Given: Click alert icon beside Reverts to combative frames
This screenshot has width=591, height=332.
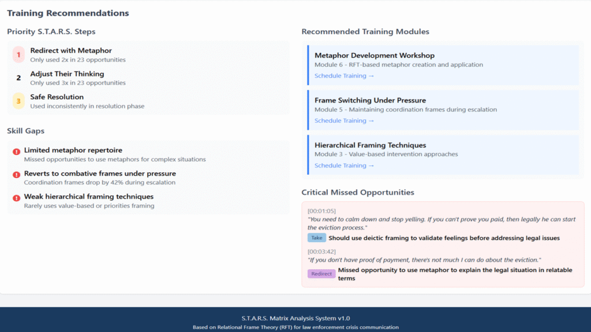Looking at the screenshot, I should click(16, 175).
